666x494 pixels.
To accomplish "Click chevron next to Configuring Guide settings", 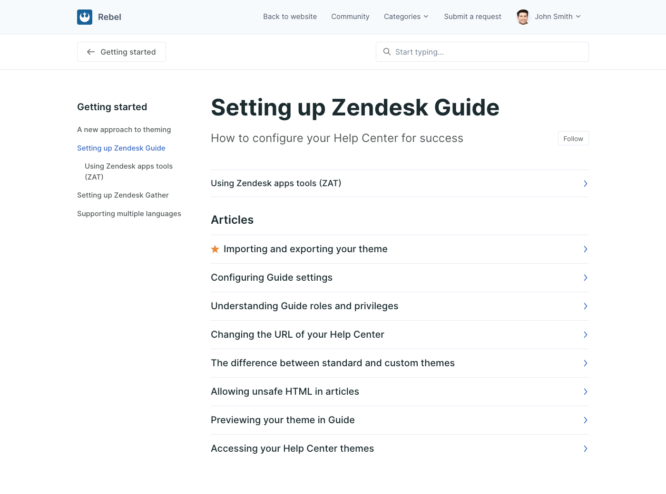I will coord(585,277).
